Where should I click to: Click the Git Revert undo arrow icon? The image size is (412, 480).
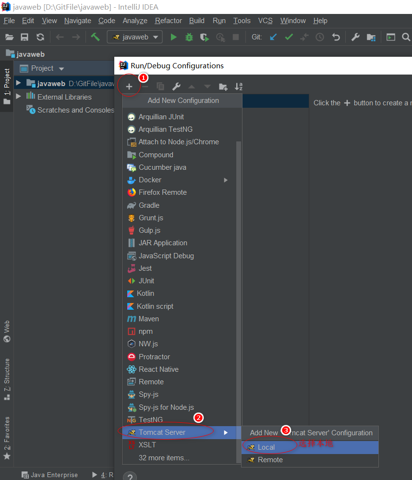click(336, 38)
